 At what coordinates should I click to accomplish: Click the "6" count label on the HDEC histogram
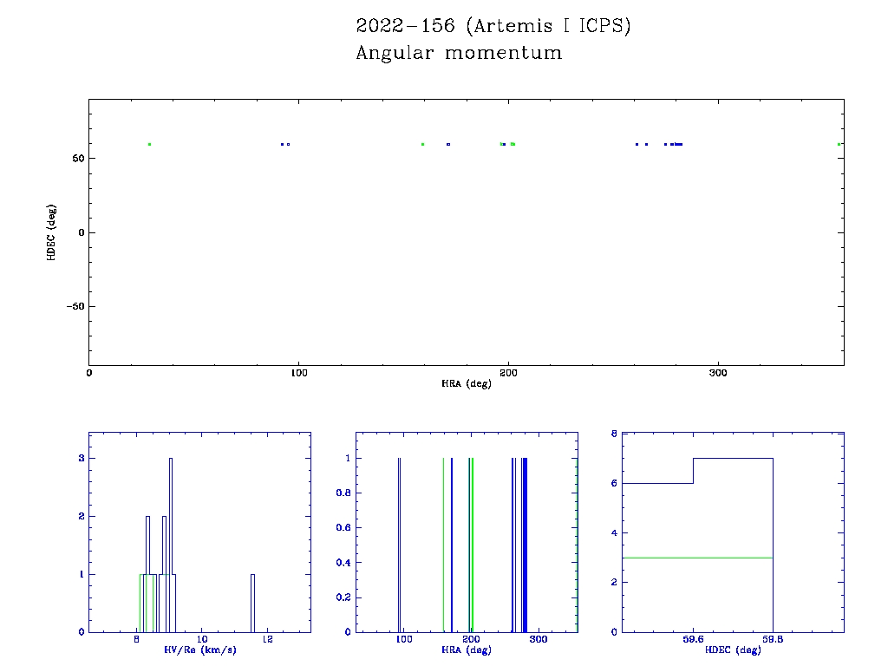(x=614, y=484)
